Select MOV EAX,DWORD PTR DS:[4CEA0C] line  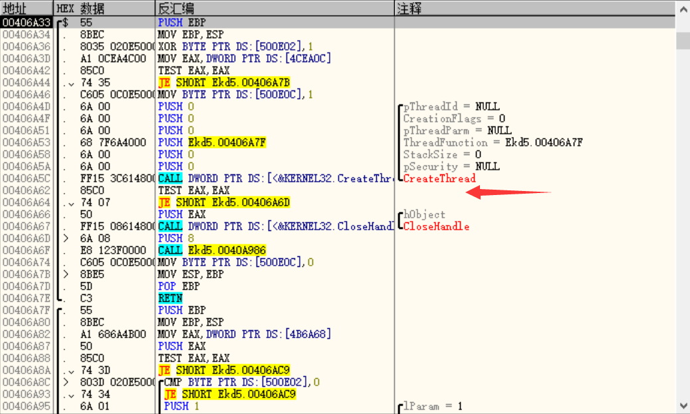pyautogui.click(x=244, y=58)
